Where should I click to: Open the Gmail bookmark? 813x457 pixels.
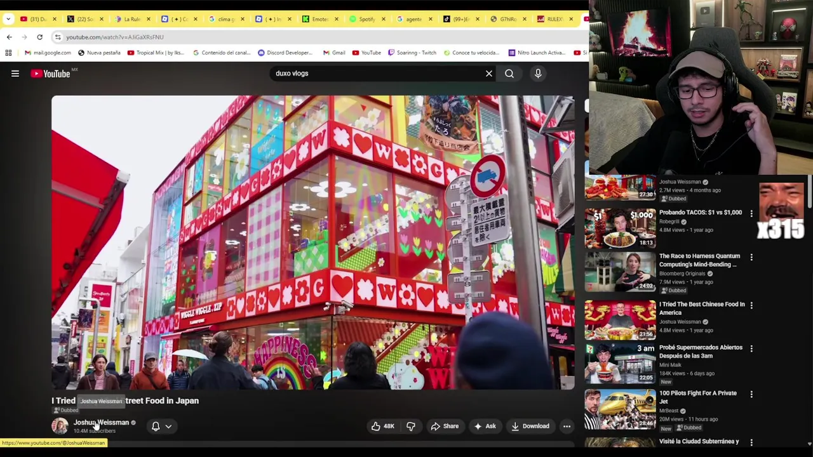[334, 53]
